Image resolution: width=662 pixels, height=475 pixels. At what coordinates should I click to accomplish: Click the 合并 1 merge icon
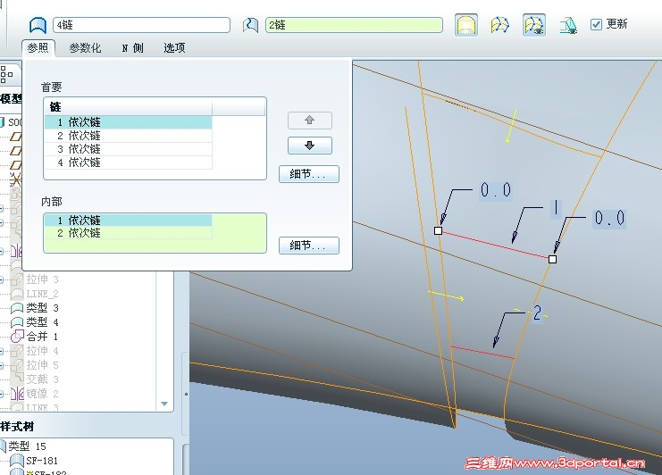pyautogui.click(x=17, y=337)
